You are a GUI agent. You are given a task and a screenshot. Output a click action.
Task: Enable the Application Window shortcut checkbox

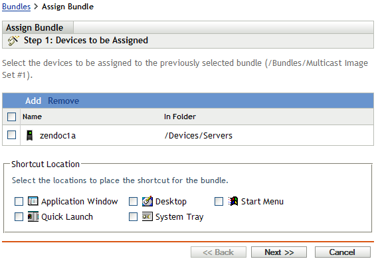19,201
